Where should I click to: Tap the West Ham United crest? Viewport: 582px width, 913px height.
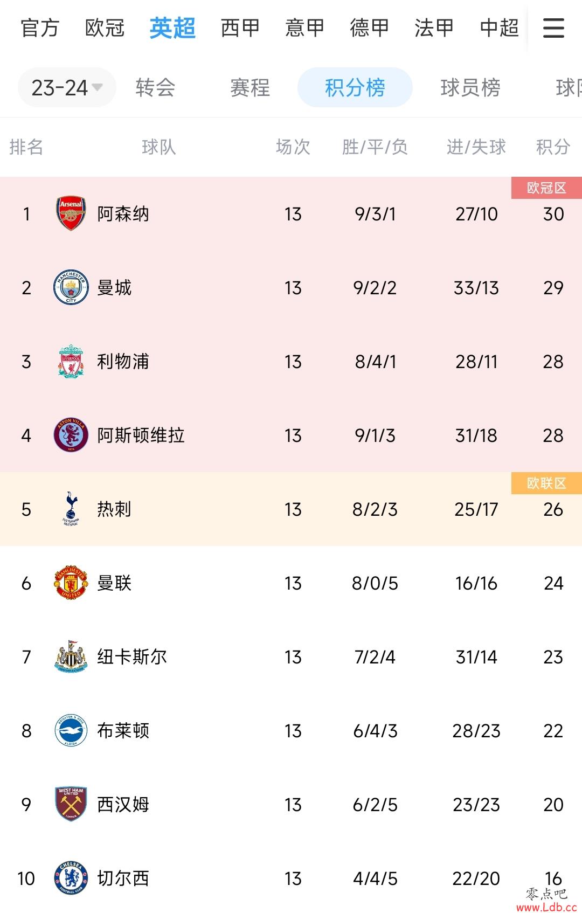pyautogui.click(x=71, y=804)
